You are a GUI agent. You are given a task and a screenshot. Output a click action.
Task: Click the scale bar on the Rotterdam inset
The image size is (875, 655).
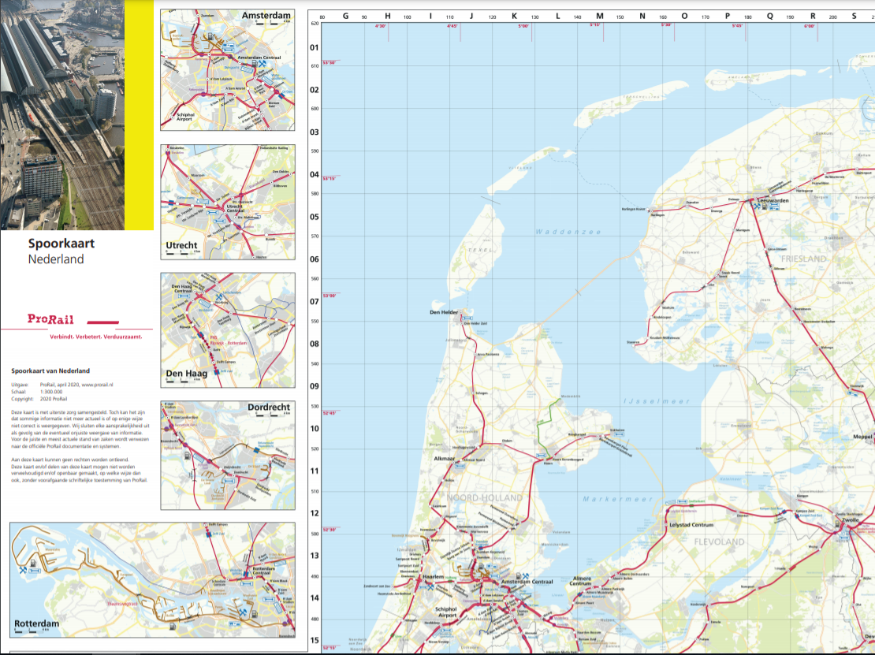tap(28, 631)
